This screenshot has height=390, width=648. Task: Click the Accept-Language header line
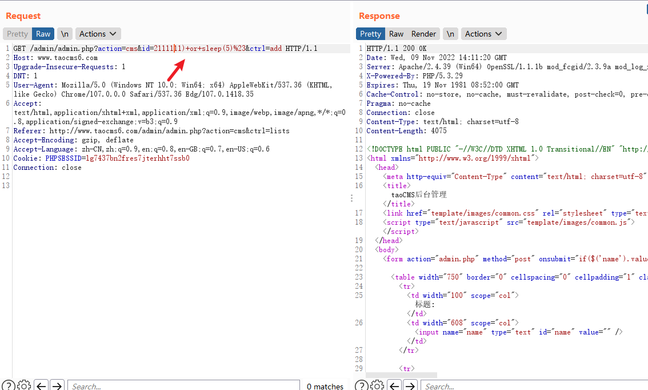pyautogui.click(x=141, y=149)
